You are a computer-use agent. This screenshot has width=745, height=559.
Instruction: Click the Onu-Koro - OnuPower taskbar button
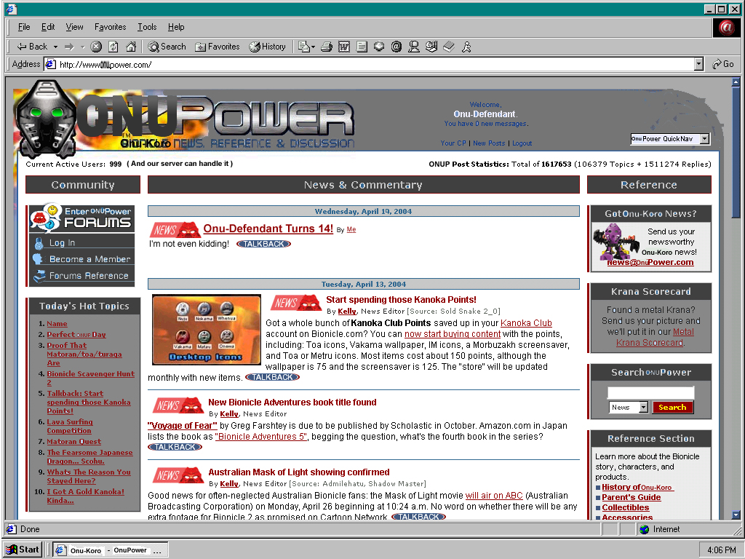click(111, 550)
